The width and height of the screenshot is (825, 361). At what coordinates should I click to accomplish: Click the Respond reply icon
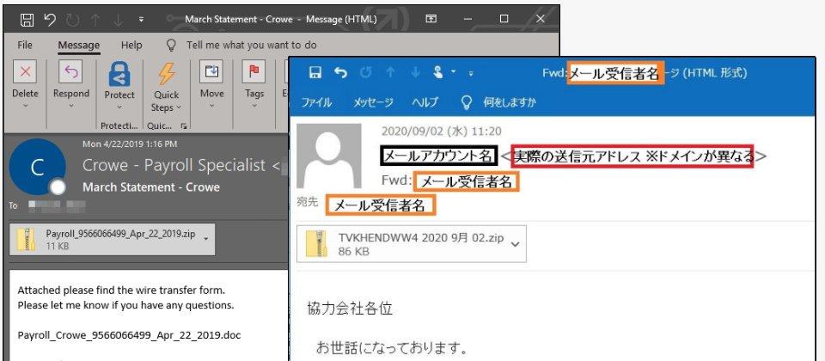pyautogui.click(x=70, y=72)
